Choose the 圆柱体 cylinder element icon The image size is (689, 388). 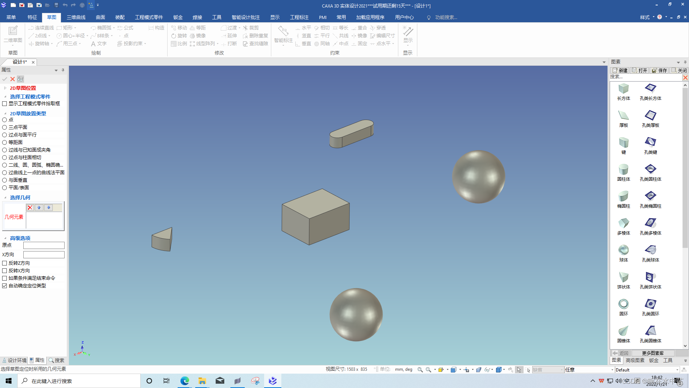(x=623, y=169)
